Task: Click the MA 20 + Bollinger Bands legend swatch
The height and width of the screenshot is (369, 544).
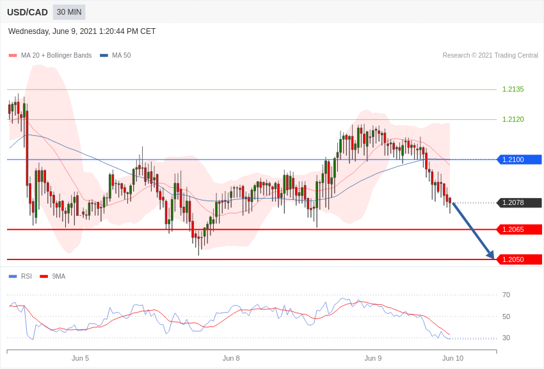Action: (x=13, y=56)
